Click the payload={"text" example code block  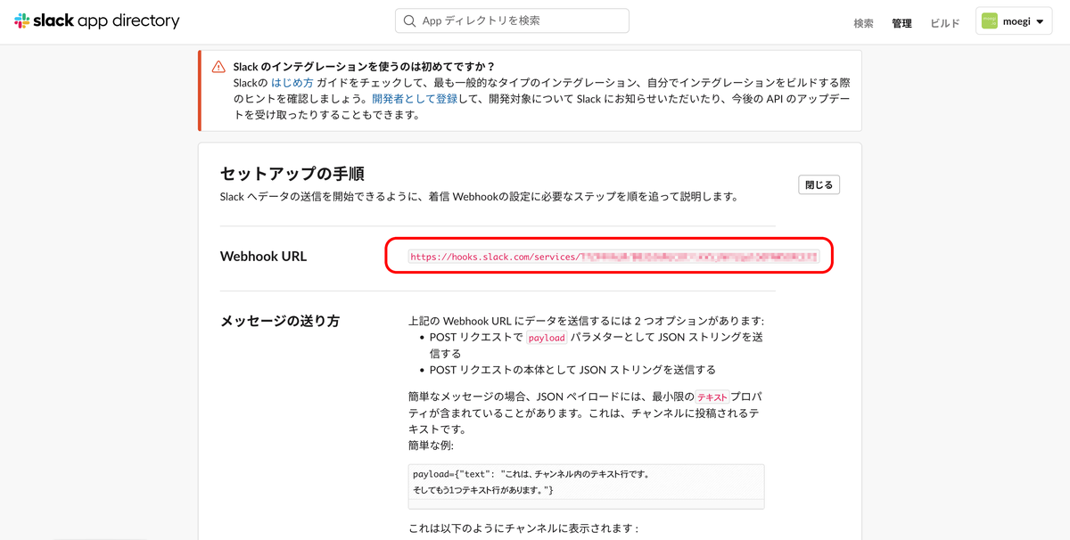586,487
